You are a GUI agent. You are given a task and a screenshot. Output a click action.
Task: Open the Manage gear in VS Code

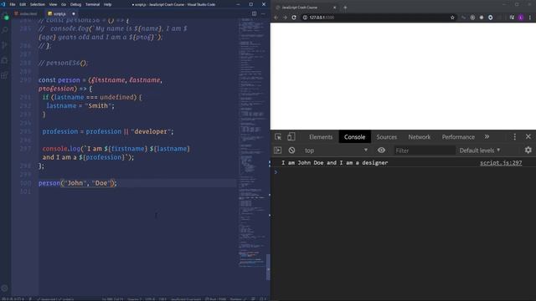[5, 288]
